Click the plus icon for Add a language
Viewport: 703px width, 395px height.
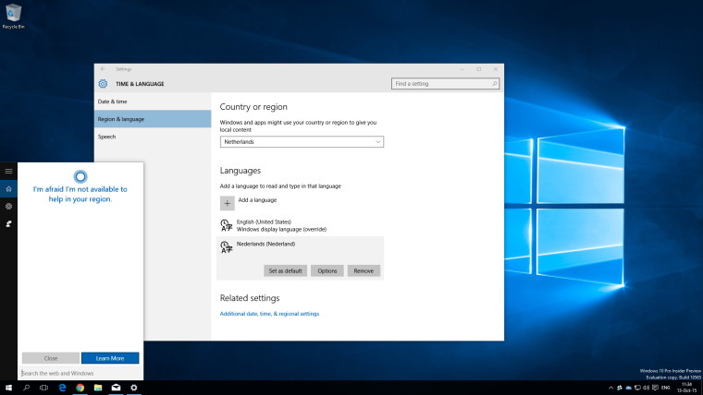pyautogui.click(x=228, y=203)
